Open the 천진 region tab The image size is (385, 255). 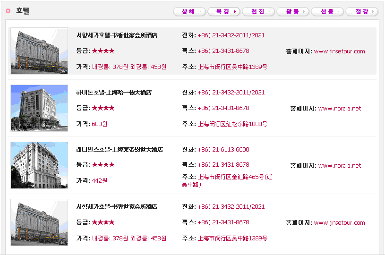click(x=258, y=12)
